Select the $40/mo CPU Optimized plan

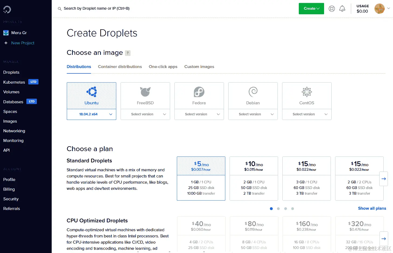point(201,235)
